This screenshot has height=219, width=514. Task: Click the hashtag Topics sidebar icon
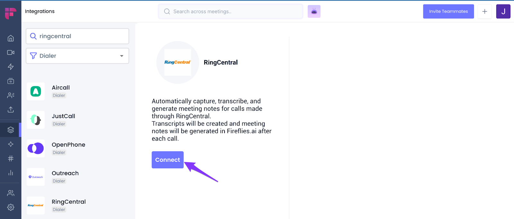pyautogui.click(x=11, y=158)
